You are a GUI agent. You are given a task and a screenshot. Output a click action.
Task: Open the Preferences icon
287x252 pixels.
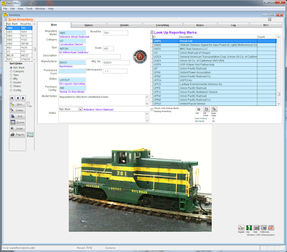coord(264,228)
